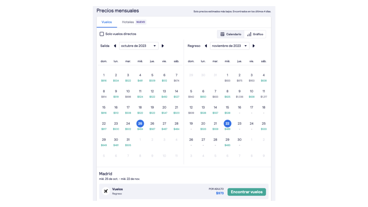Advance return month with right arrow
368x207 pixels.
(x=253, y=46)
